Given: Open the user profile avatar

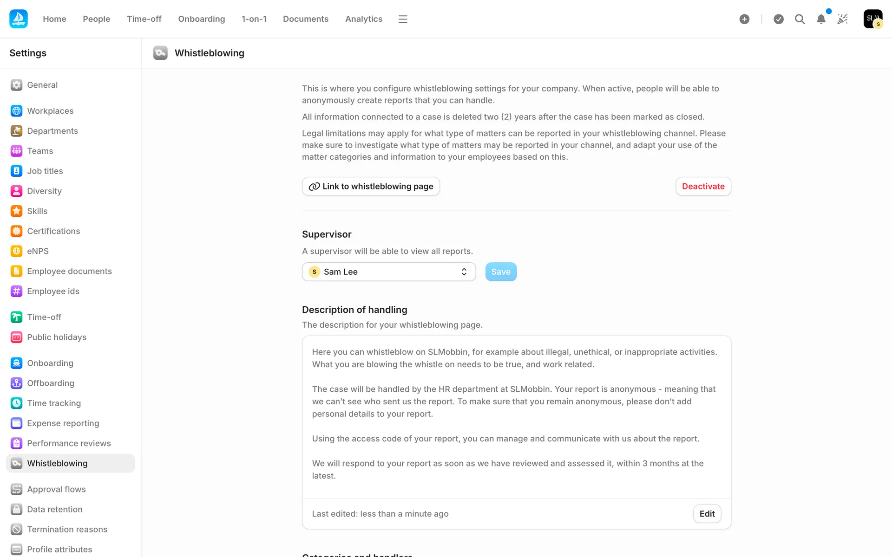Looking at the screenshot, I should click(872, 19).
